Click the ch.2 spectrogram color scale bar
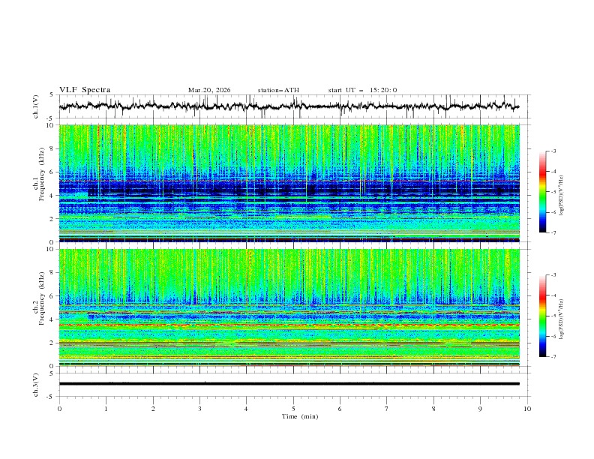 click(x=542, y=316)
